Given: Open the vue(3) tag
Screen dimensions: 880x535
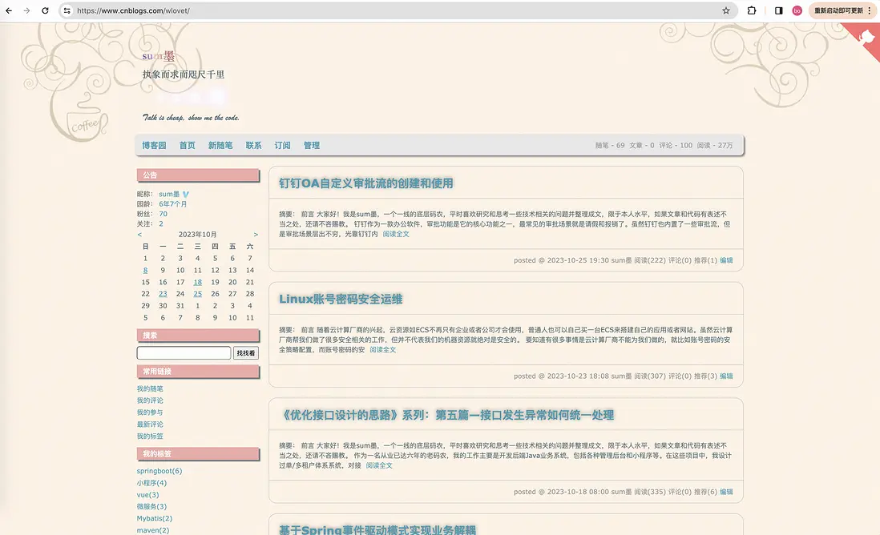Looking at the screenshot, I should tap(147, 495).
